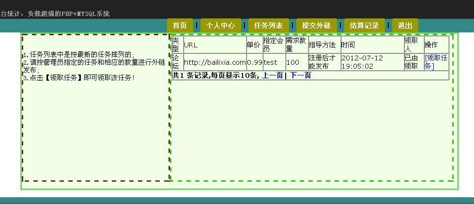Go to 个人中心 in the nav bar
The image size is (474, 204).
(x=220, y=26)
